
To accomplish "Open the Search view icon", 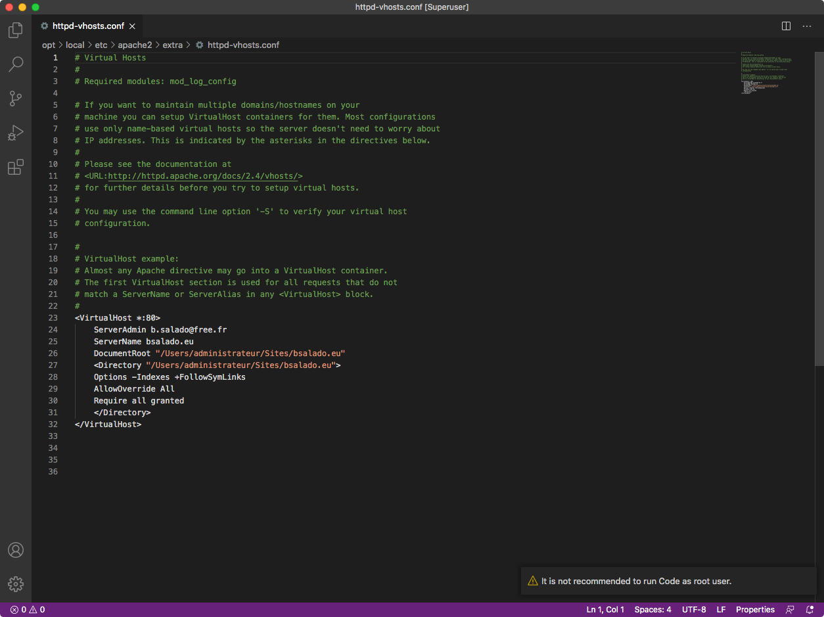I will 16,64.
